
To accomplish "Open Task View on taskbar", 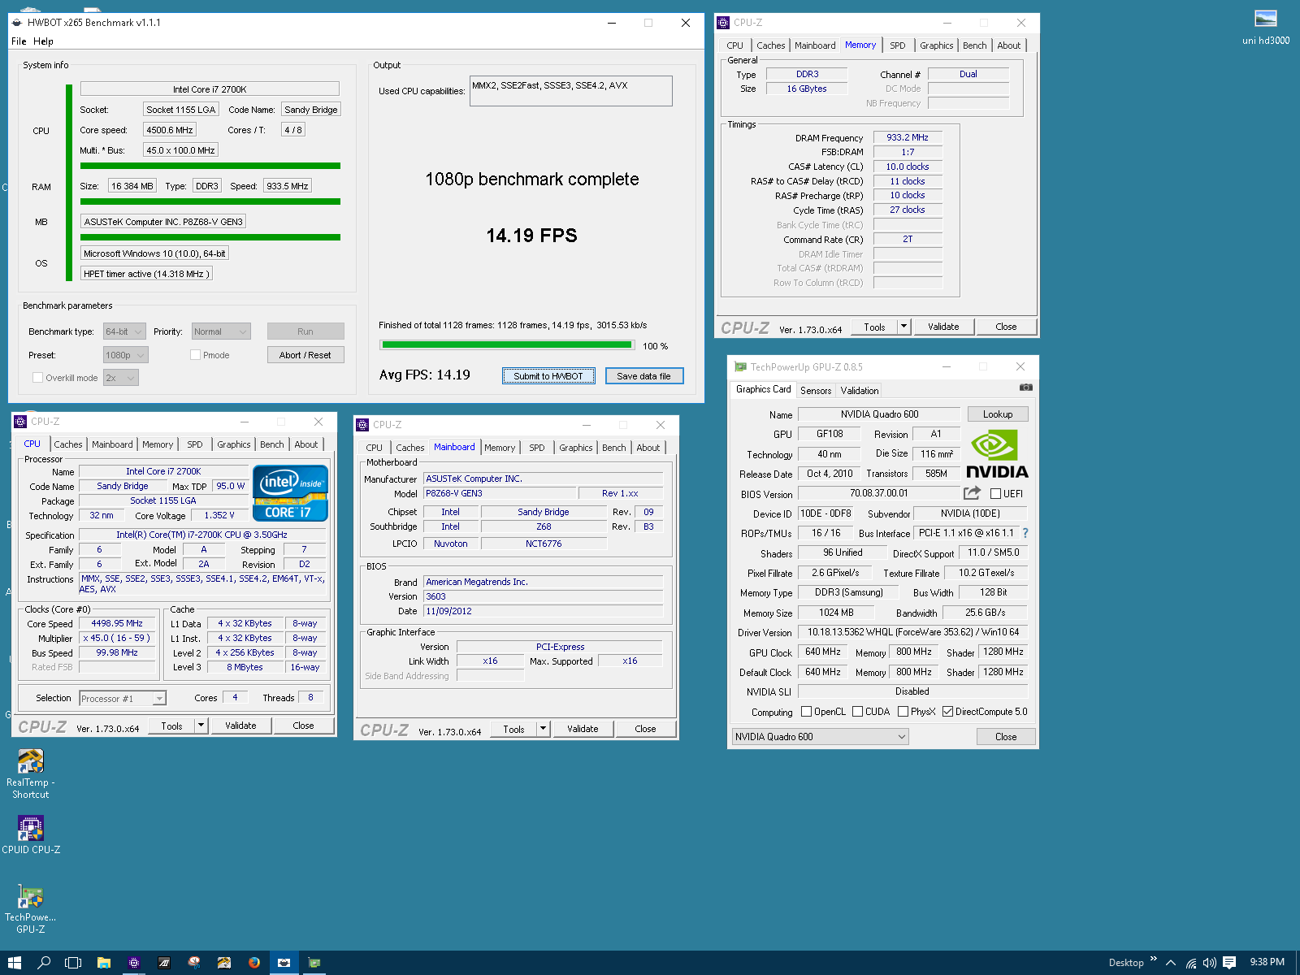I will pyautogui.click(x=73, y=963).
